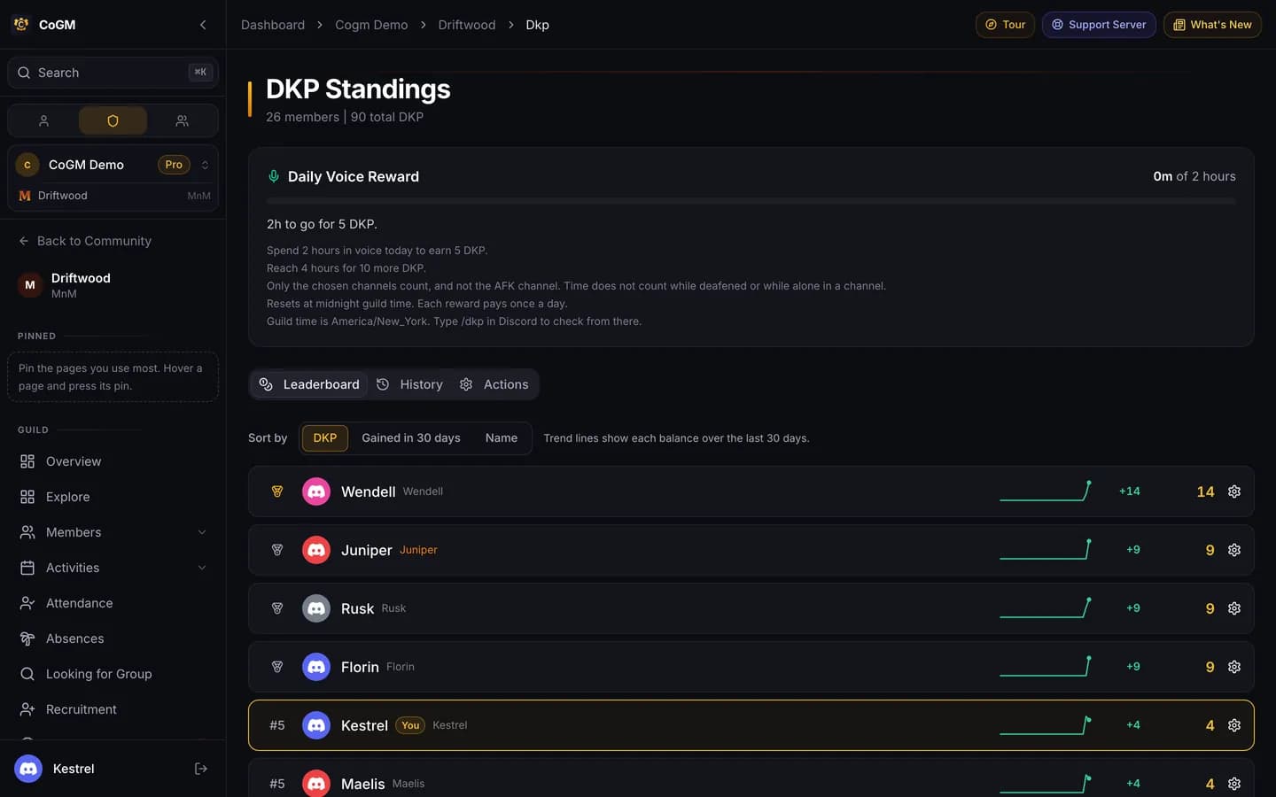The height and width of the screenshot is (797, 1276).
Task: Open settings gear for Kestrel row
Action: (x=1234, y=725)
